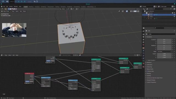Enable the Motion Blur checkbox
Image resolution: width=176 pixels, height=99 pixels.
(147, 71)
